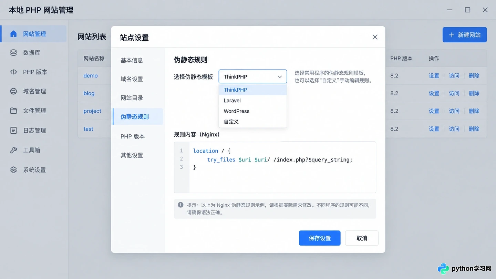The width and height of the screenshot is (496, 279).
Task: Choose Laravel from the template list
Action: 253,101
